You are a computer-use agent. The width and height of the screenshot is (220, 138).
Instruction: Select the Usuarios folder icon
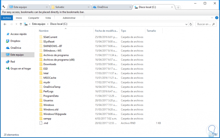(x=41, y=100)
